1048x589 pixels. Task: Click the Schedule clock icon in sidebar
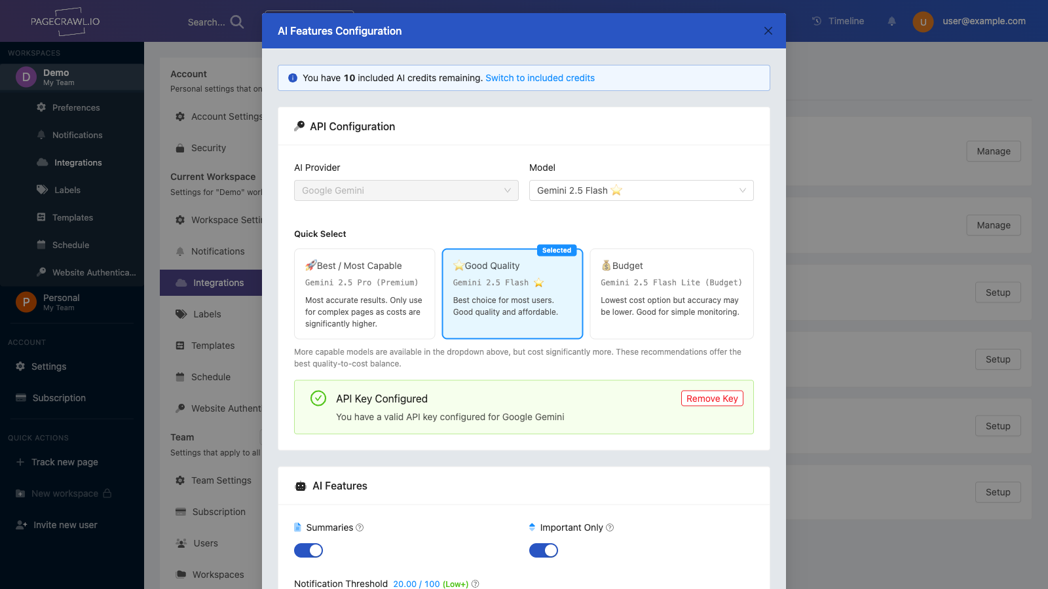pyautogui.click(x=41, y=245)
